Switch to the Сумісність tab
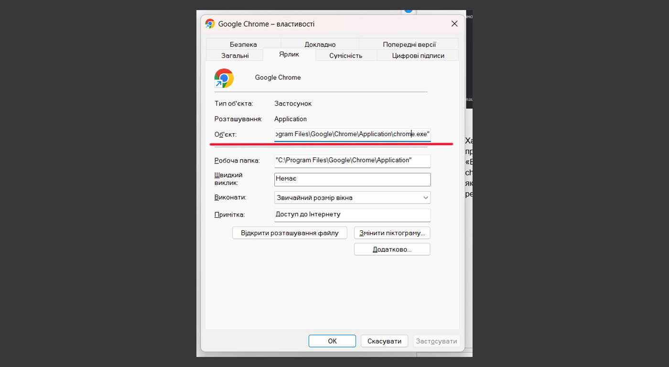The height and width of the screenshot is (367, 669). click(x=346, y=55)
